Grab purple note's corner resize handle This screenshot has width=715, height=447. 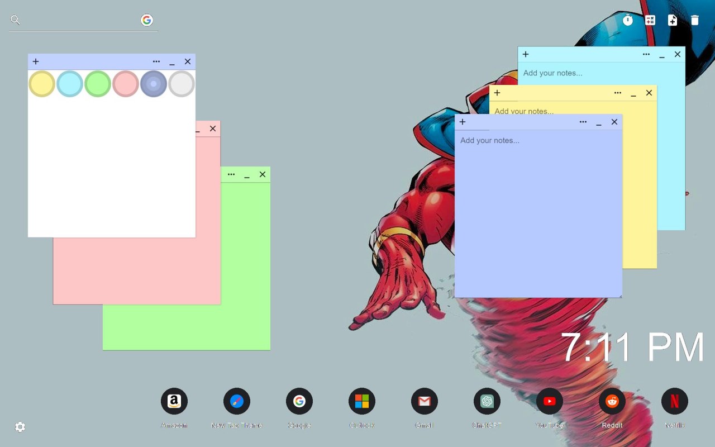619,296
